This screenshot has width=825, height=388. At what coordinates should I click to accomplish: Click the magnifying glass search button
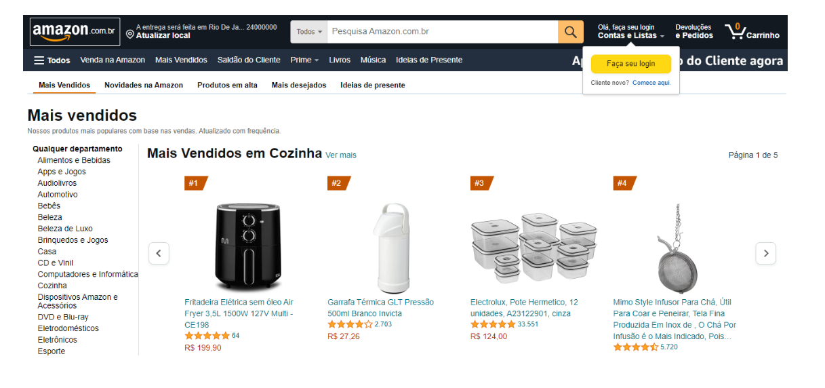click(570, 32)
